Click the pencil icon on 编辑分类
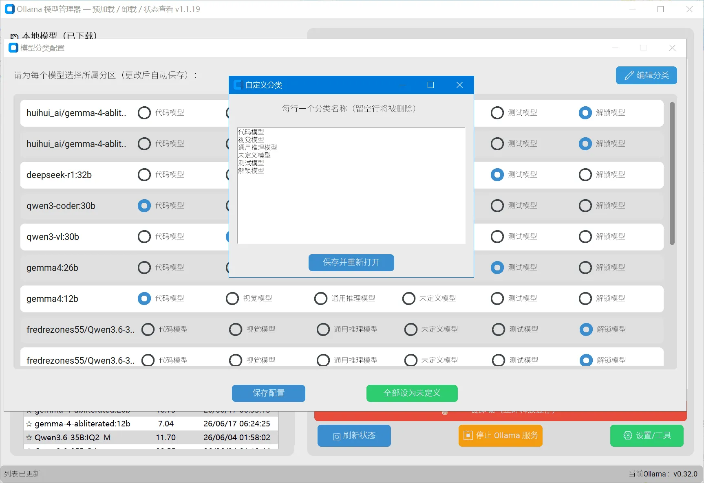The height and width of the screenshot is (483, 704). point(629,75)
